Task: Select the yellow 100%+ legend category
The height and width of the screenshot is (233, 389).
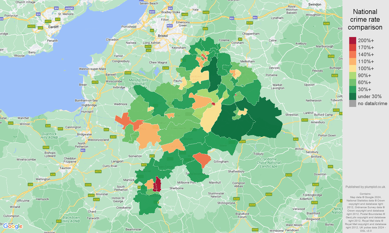Action: point(353,69)
